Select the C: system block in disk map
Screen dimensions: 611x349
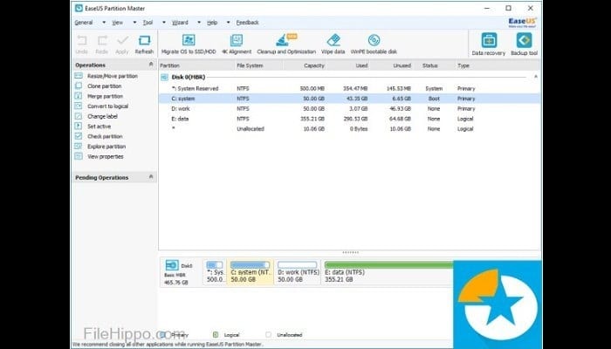pos(251,272)
